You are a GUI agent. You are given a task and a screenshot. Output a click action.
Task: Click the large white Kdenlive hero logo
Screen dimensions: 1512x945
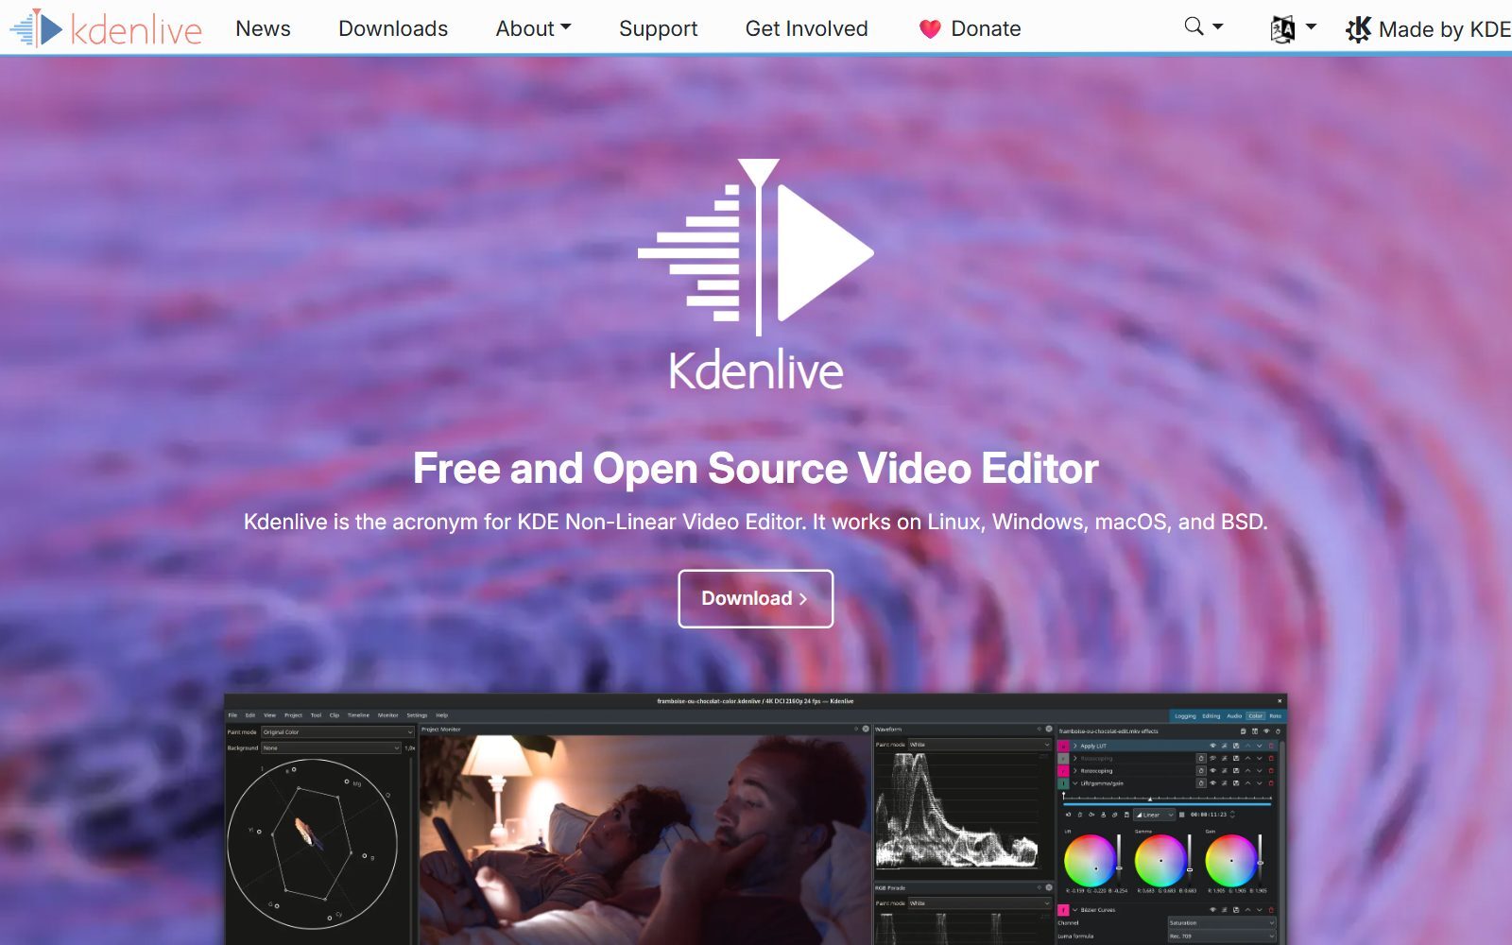(756, 274)
